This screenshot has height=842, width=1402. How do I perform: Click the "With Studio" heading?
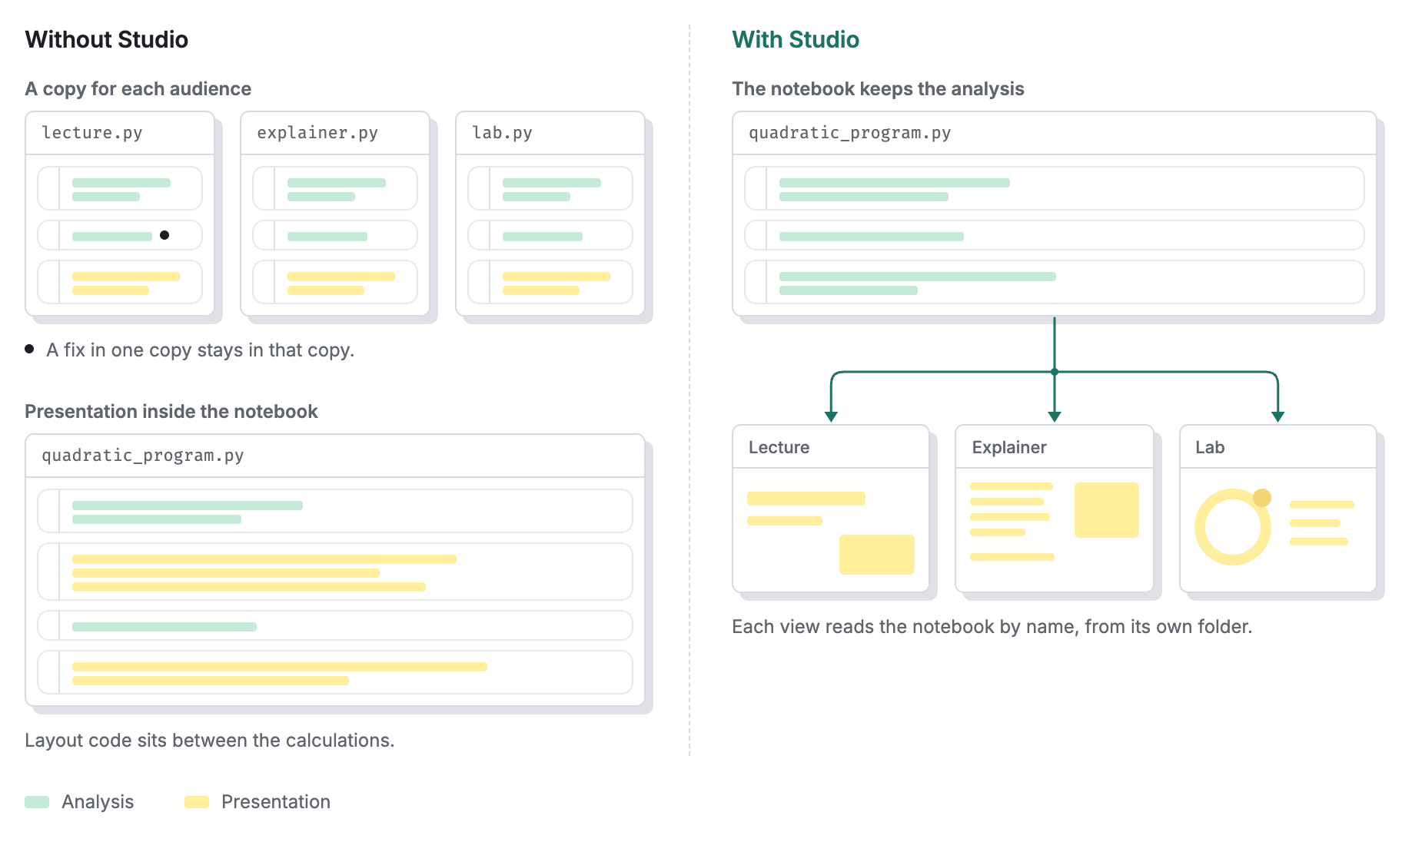pos(796,39)
